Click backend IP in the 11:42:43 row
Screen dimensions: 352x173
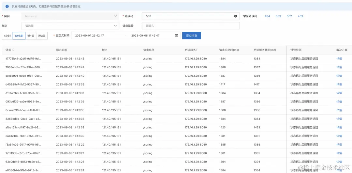point(196,59)
